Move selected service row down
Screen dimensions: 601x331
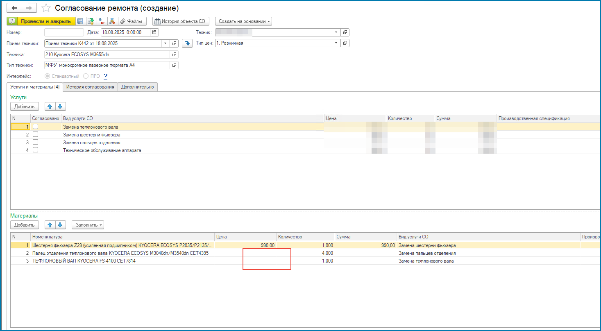coord(60,107)
